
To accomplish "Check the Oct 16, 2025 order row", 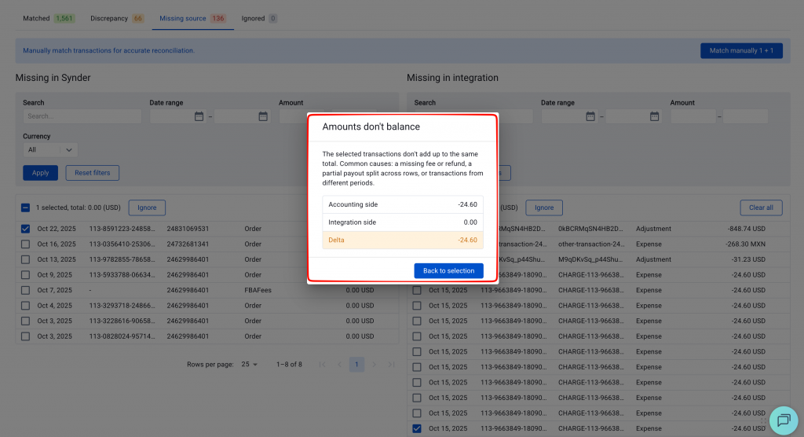I will (x=26, y=244).
